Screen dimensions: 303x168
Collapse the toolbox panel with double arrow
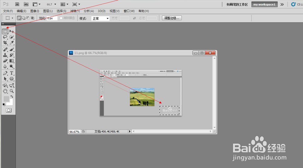[3, 24]
